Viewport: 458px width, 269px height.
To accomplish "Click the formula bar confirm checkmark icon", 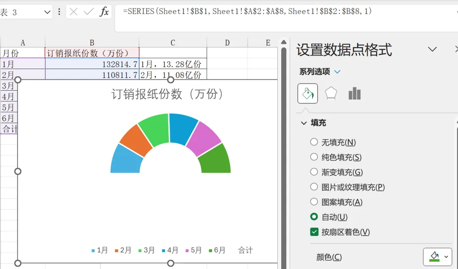I will tap(89, 12).
